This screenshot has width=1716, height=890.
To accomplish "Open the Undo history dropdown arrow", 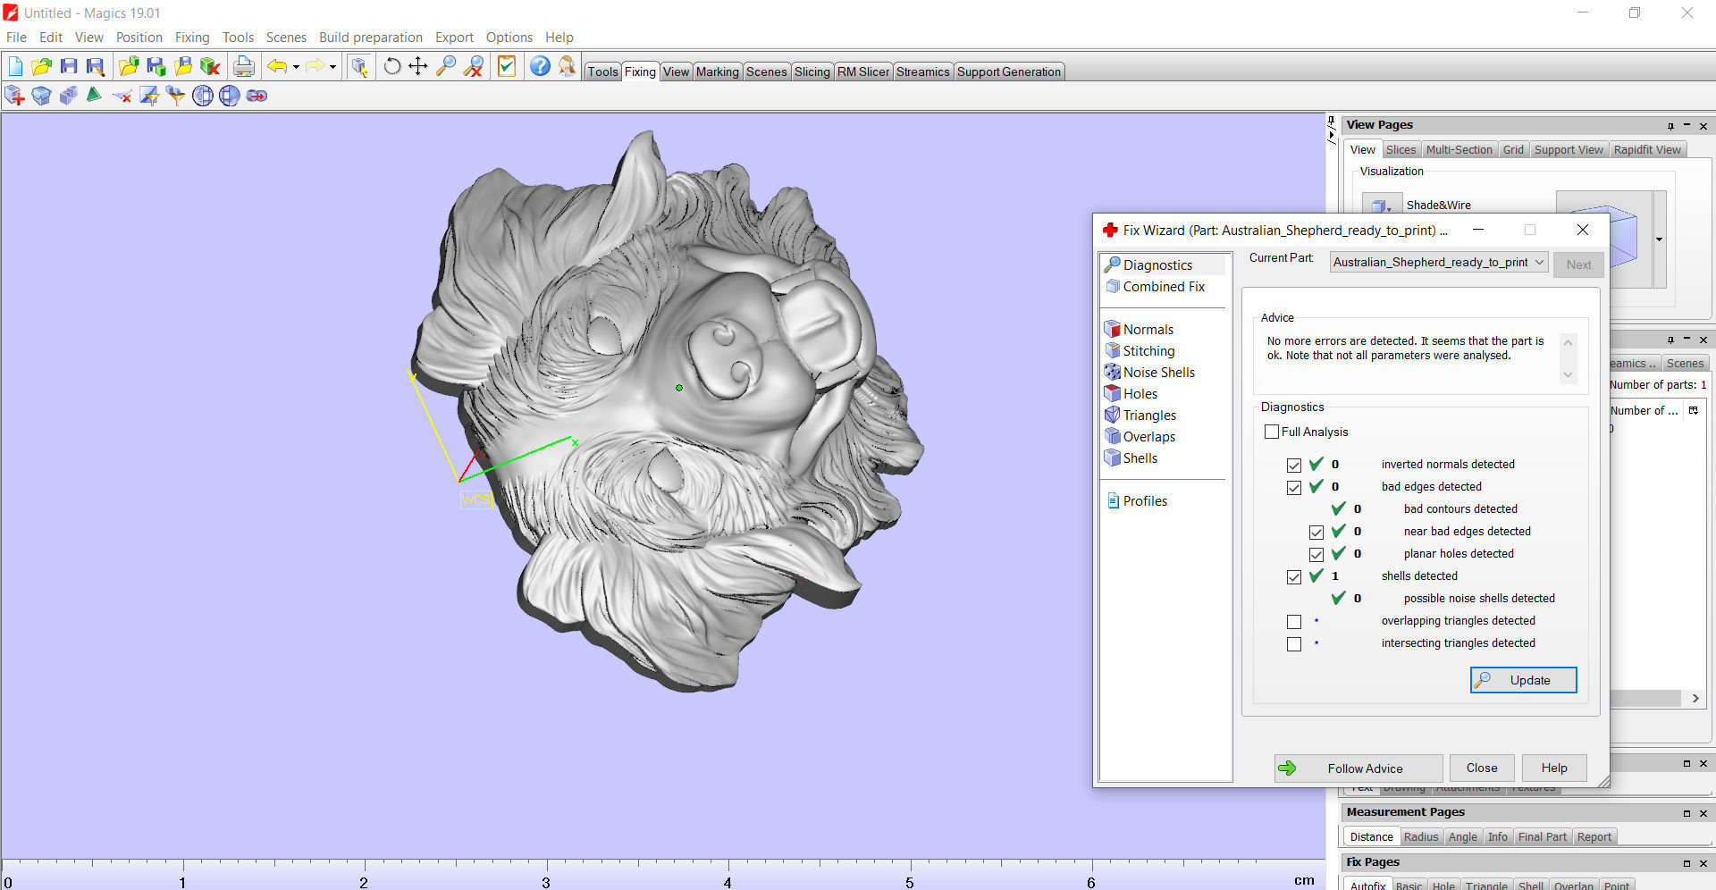I will pyautogui.click(x=296, y=66).
